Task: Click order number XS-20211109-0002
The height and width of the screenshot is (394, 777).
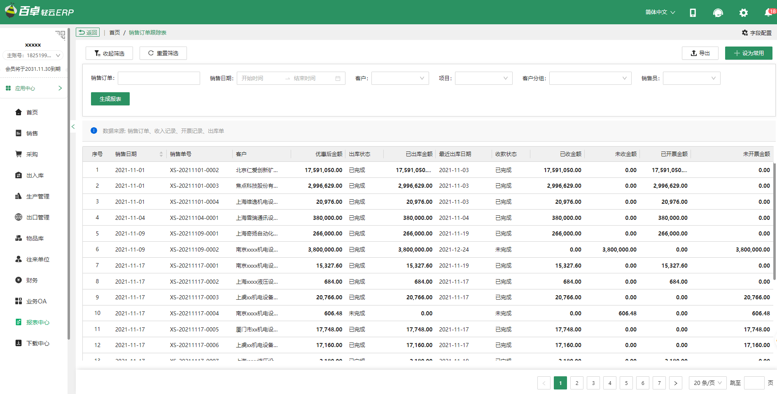Action: 194,249
